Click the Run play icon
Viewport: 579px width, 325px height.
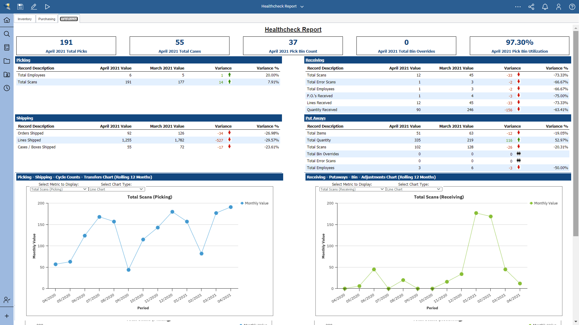tap(47, 7)
